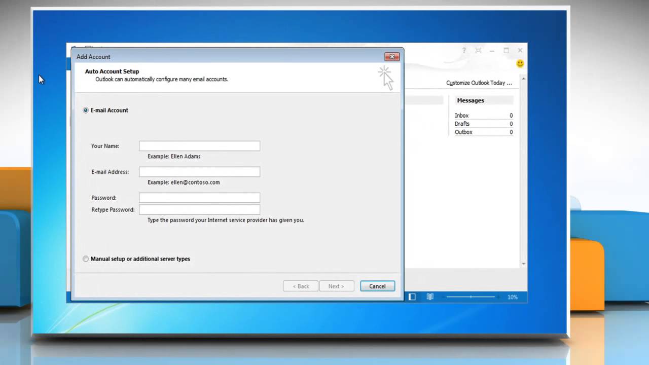Click the zoom slider in Outlook status bar
649x365 pixels.
pos(471,297)
